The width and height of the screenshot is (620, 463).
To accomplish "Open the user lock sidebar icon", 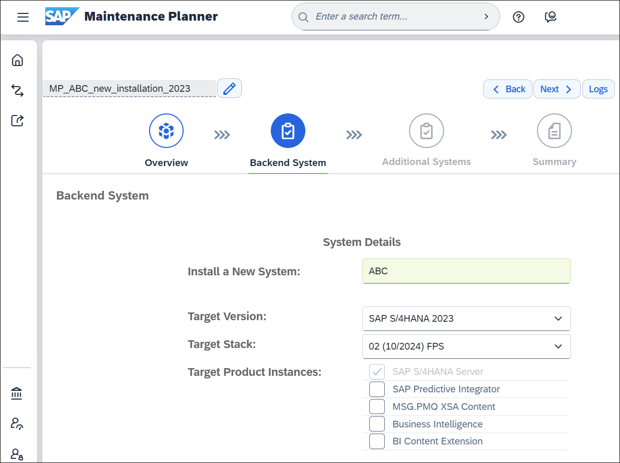I will pos(17,454).
